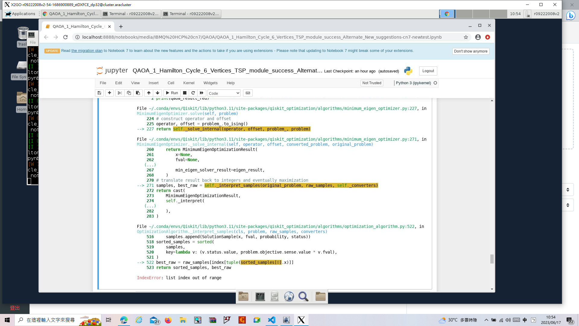Open Firefox from Windows taskbar
This screenshot has width=579, height=326.
point(168,320)
